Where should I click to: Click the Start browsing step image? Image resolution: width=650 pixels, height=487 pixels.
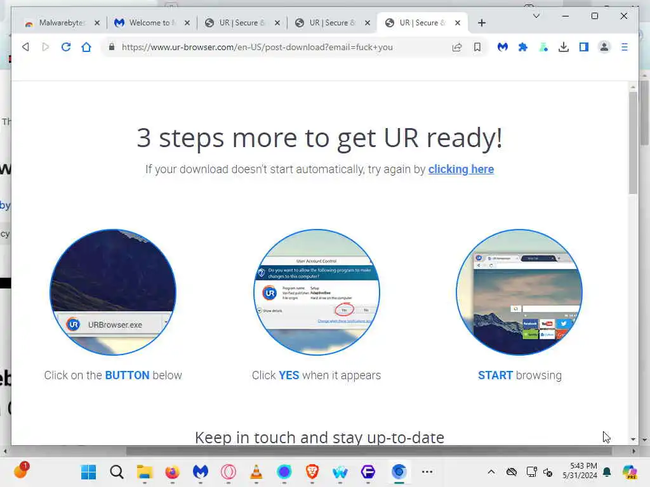pos(519,292)
